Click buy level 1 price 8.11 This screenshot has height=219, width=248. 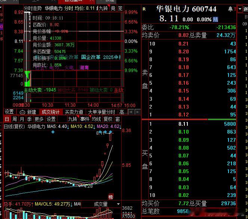183,124
